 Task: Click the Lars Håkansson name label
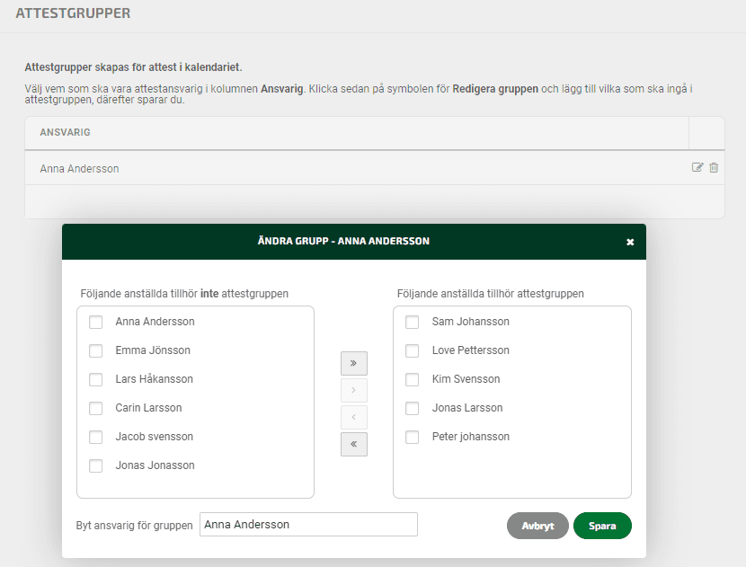[x=155, y=379]
